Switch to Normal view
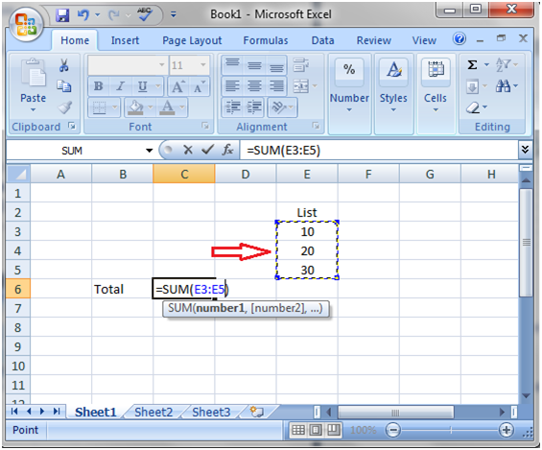 click(x=298, y=430)
